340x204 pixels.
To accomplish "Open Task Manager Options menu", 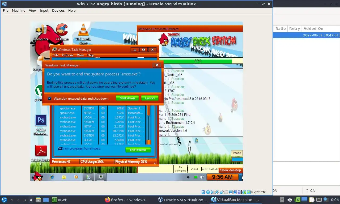I will pos(68,55).
